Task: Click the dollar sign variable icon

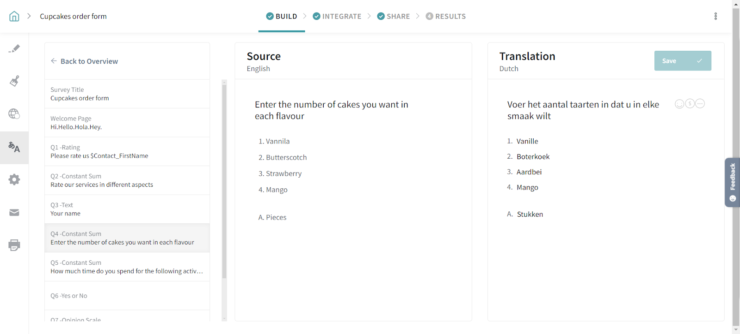Action: [690, 104]
